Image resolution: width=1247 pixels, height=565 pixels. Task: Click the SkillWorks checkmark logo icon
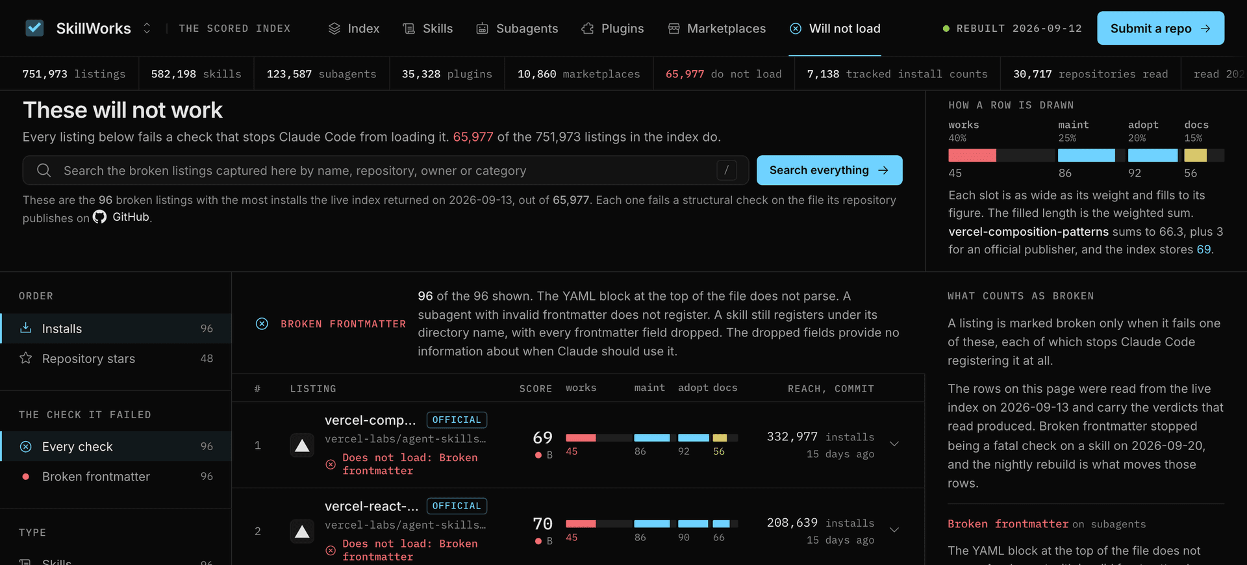coord(34,28)
